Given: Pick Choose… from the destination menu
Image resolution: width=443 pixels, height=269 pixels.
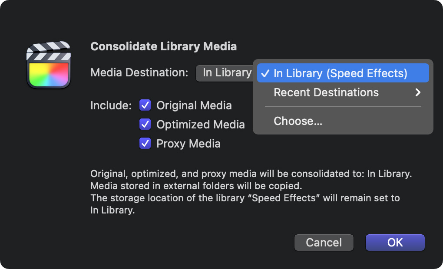Looking at the screenshot, I should pyautogui.click(x=343, y=121).
